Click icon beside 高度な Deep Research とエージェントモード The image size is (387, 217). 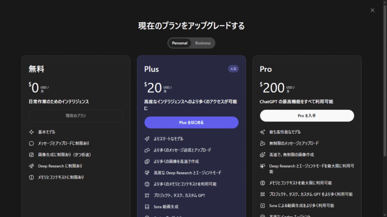tap(147, 173)
